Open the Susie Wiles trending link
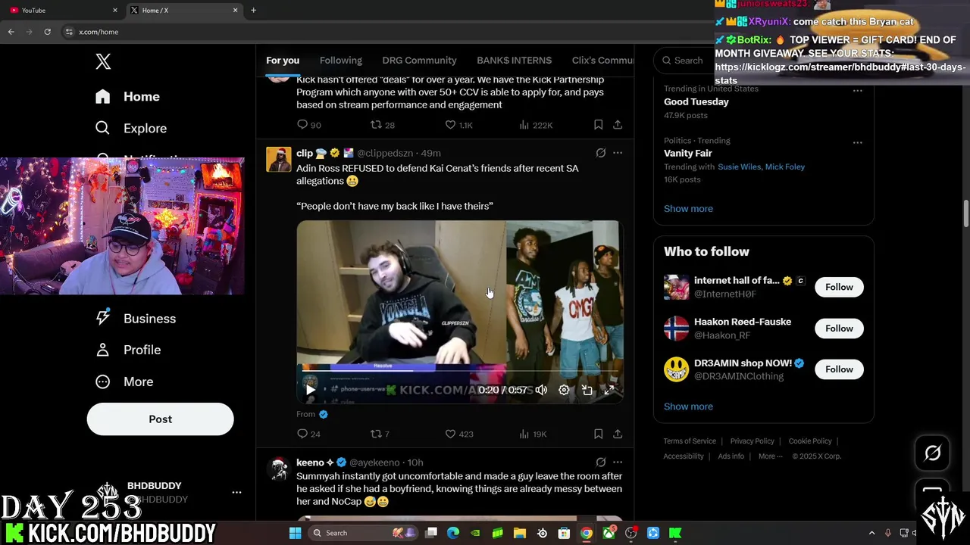970x545 pixels. point(739,167)
